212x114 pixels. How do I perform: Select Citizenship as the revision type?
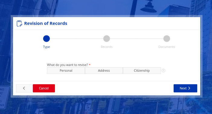pos(142,70)
